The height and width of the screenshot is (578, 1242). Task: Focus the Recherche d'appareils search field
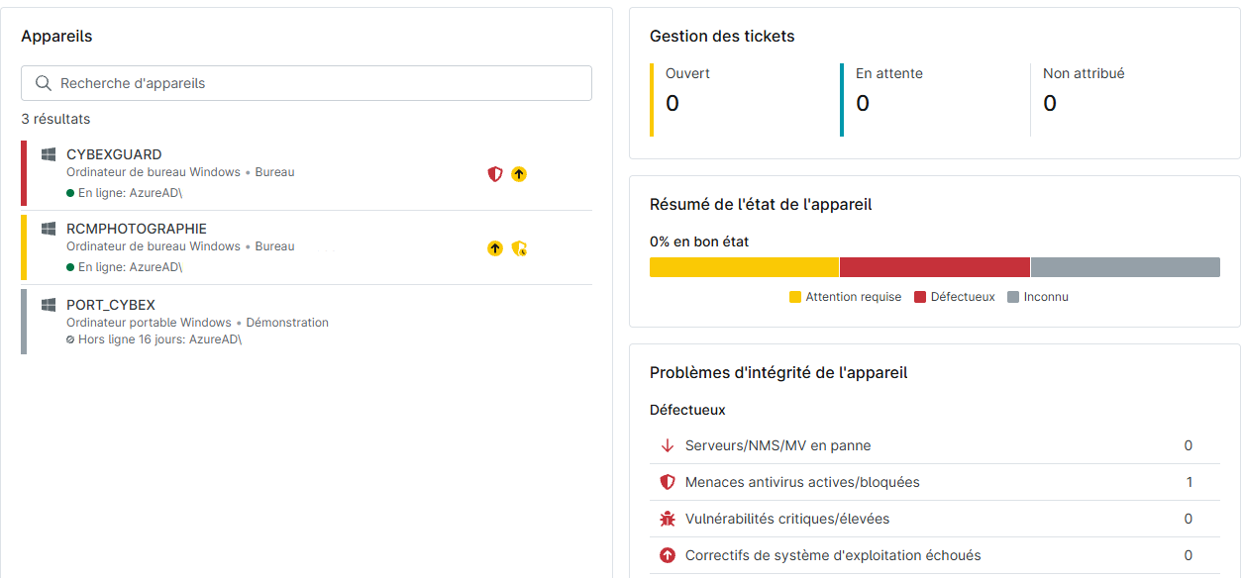click(x=317, y=83)
